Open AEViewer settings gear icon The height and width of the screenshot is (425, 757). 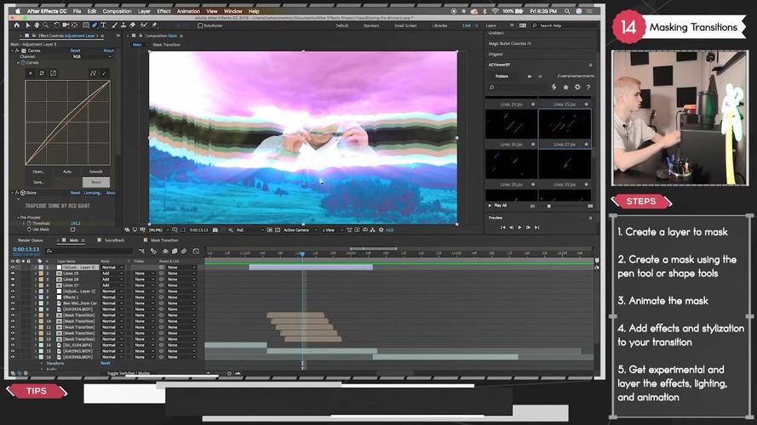click(577, 88)
